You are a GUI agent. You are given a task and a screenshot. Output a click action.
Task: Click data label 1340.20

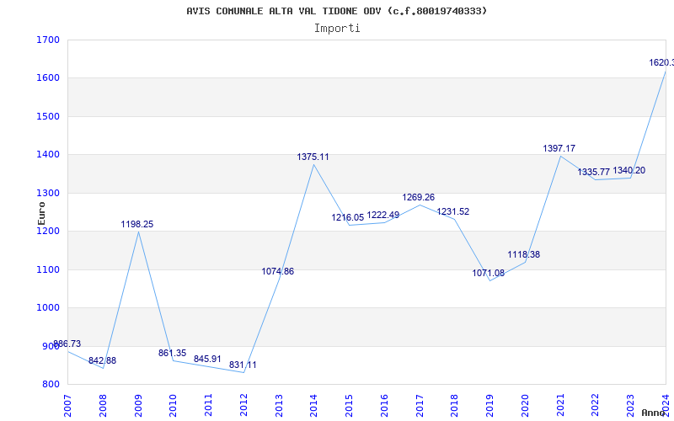[629, 171]
